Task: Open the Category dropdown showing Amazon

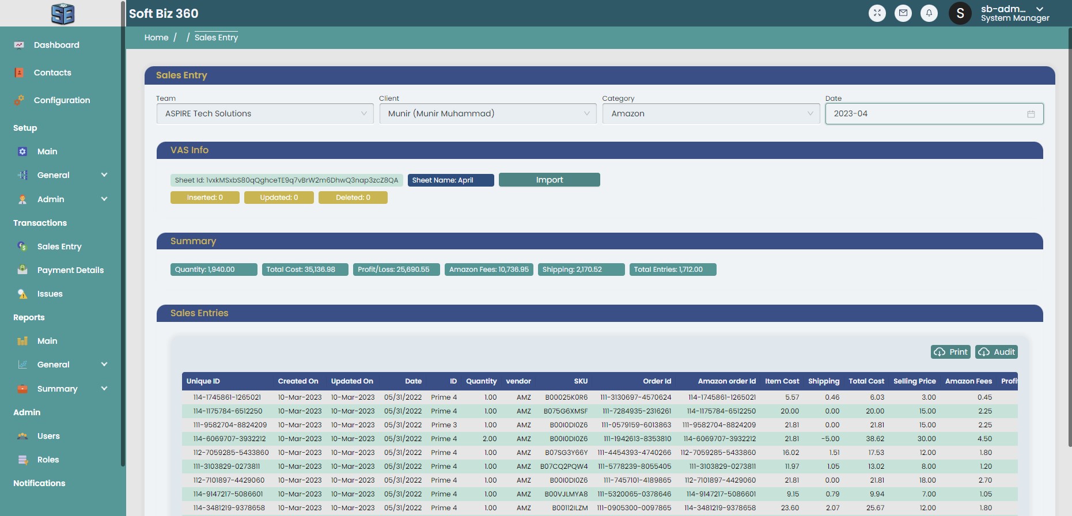Action: pos(711,113)
